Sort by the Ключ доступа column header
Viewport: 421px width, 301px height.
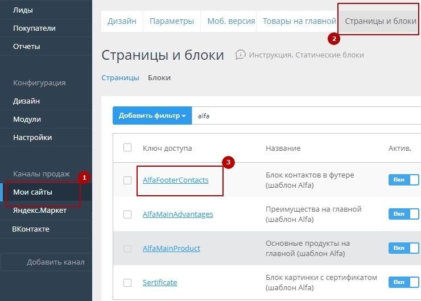click(167, 149)
